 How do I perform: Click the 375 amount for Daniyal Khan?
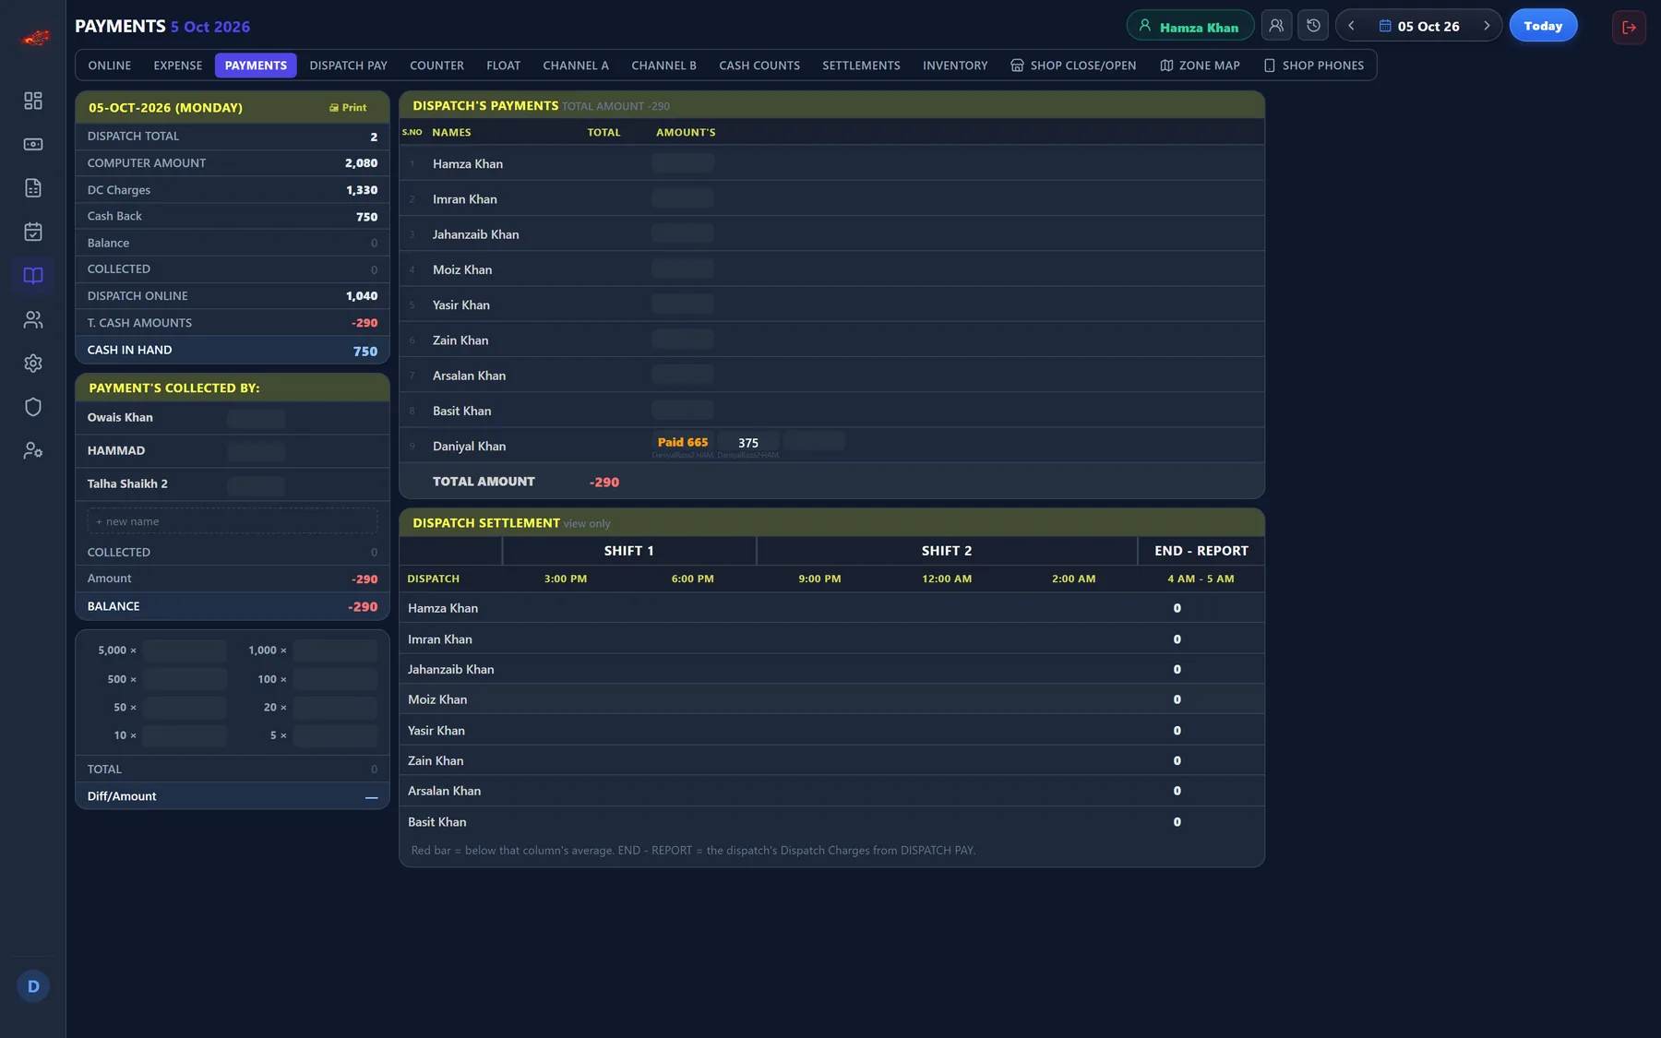click(x=748, y=443)
